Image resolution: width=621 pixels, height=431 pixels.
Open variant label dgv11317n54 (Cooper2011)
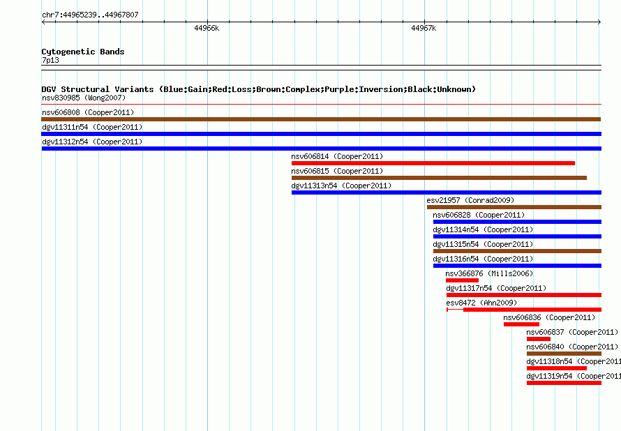496,288
